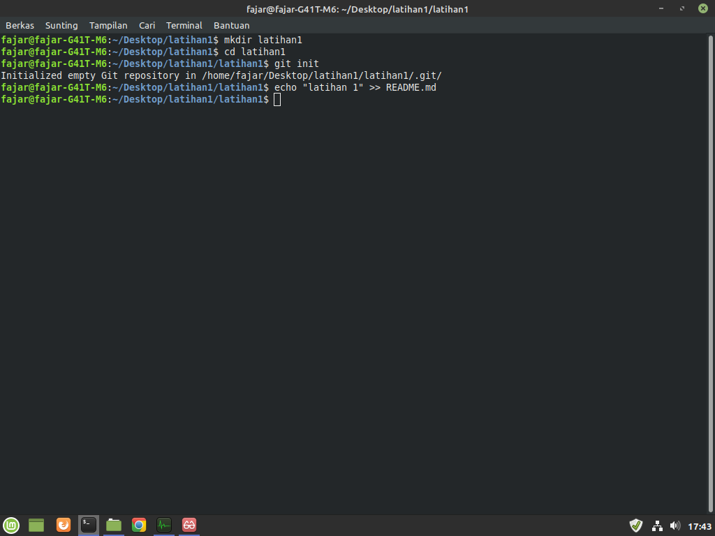Click the Show Desktop panel icon
715x536 pixels.
(36, 525)
